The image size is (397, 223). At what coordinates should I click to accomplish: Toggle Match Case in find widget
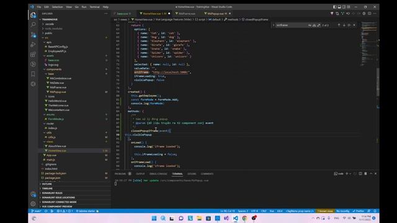(310, 25)
